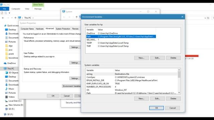Click scroll up arrow in System variables list
The width and height of the screenshot is (214, 120).
pos(179,70)
